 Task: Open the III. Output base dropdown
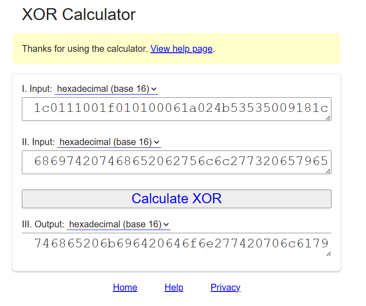(x=118, y=224)
